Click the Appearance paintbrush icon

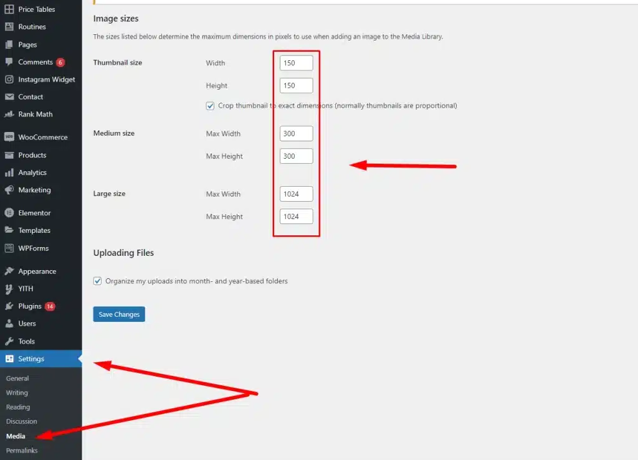coord(9,271)
